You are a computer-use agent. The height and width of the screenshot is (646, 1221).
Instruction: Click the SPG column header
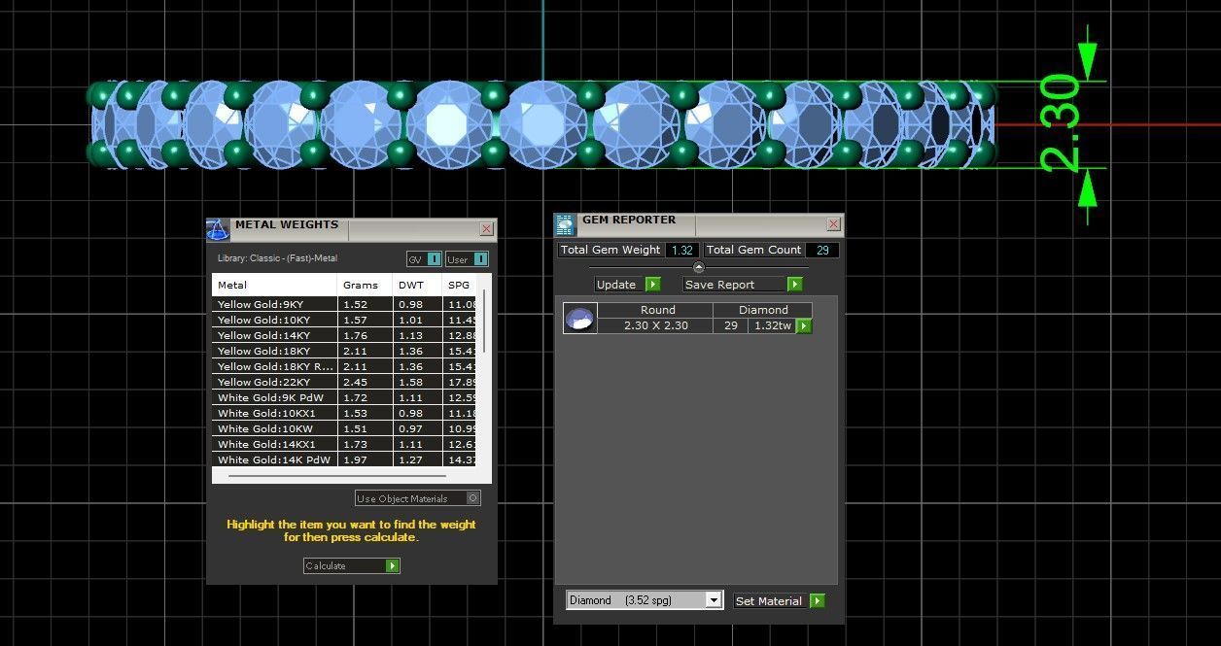(459, 285)
